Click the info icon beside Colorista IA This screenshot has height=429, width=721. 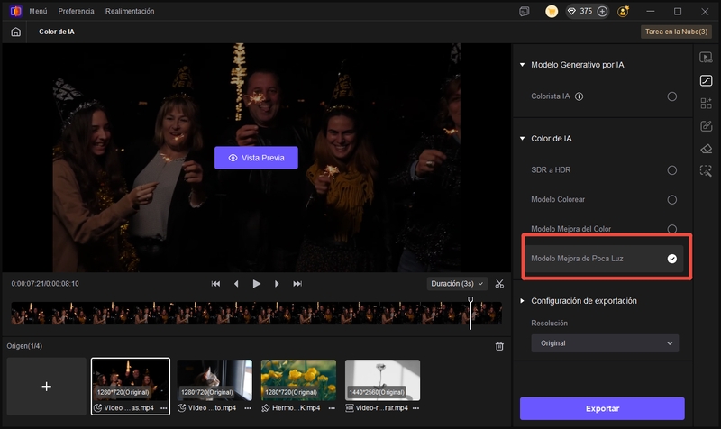(x=580, y=96)
